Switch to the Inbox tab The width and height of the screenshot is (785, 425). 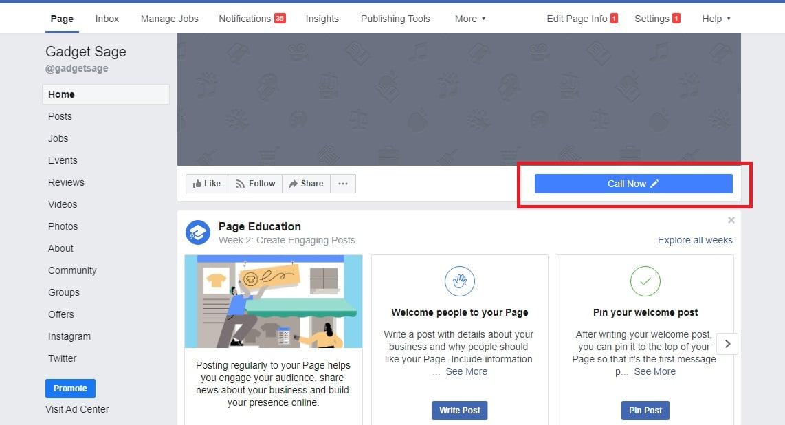107,19
